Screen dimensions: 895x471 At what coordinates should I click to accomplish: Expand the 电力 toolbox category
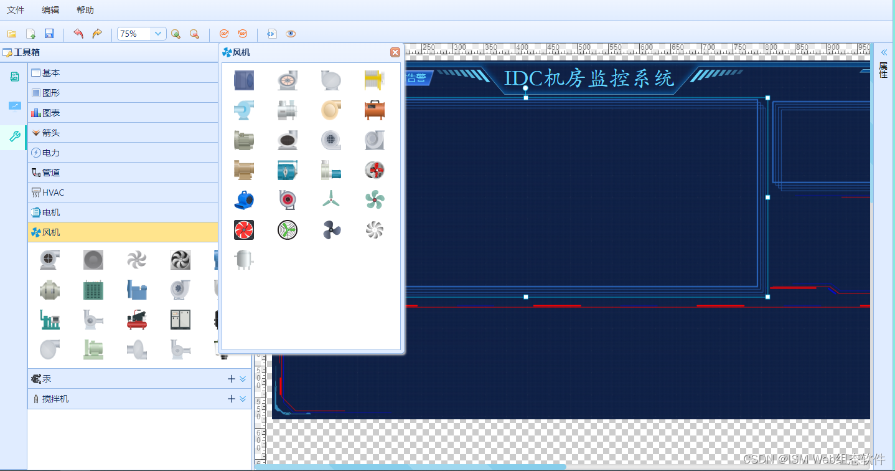point(124,153)
